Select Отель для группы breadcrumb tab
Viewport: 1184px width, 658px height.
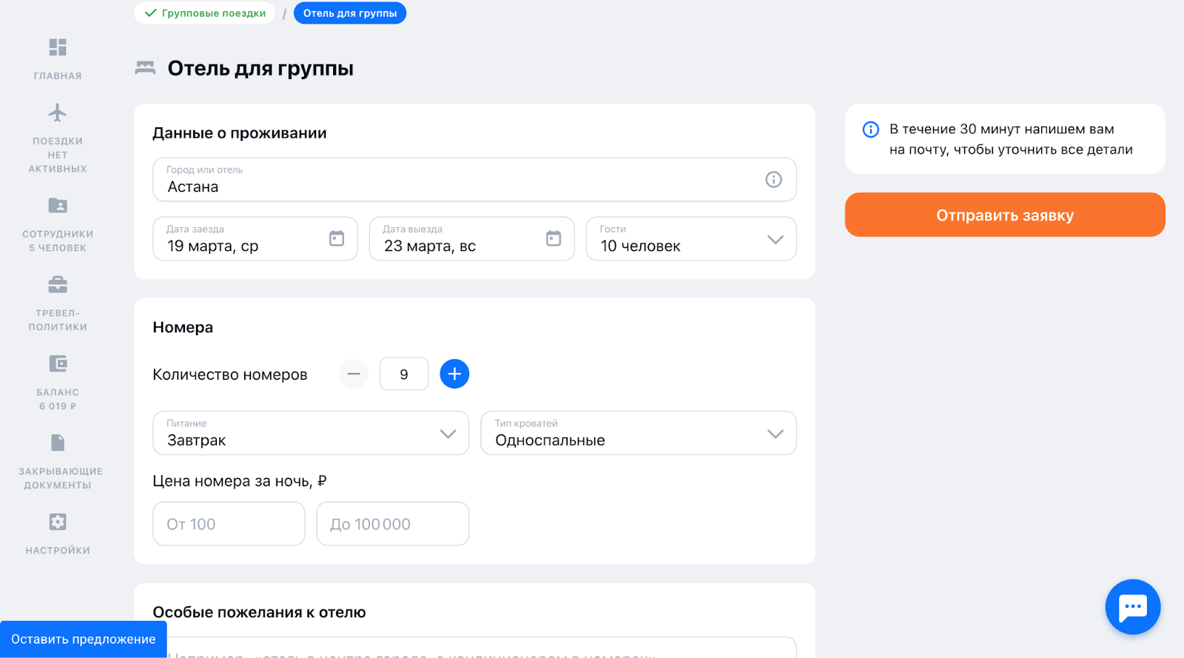(x=350, y=13)
